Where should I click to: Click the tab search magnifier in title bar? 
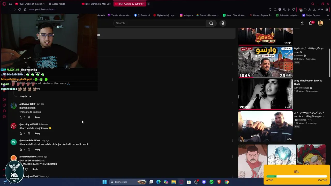tap(313, 4)
